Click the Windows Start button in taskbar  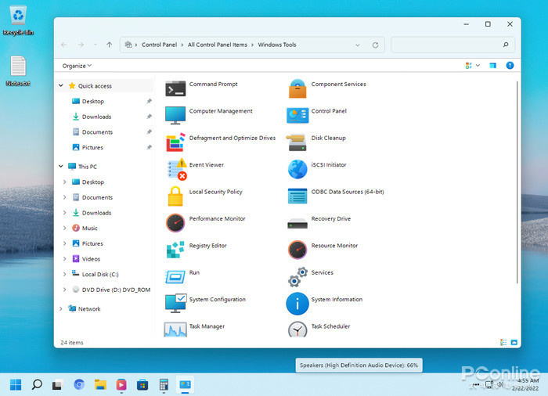(16, 384)
